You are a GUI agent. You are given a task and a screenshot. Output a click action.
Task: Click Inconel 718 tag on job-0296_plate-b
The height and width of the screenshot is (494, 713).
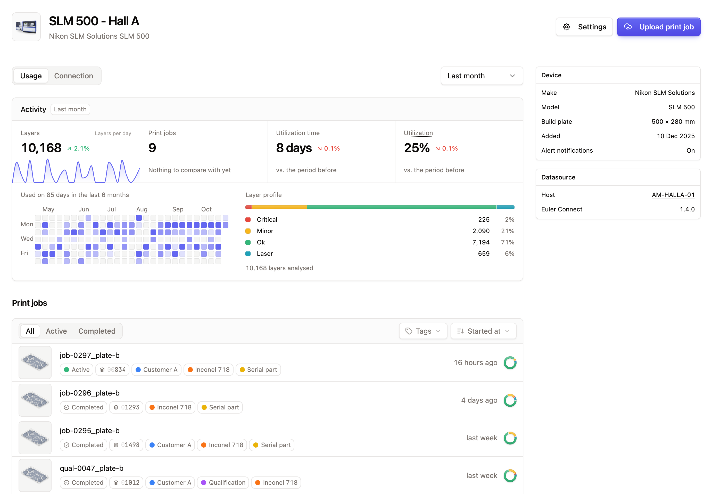tap(170, 407)
